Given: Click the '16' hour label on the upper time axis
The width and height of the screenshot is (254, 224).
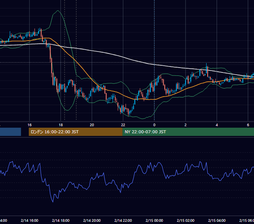Looking at the screenshot, I should pos(30,125).
